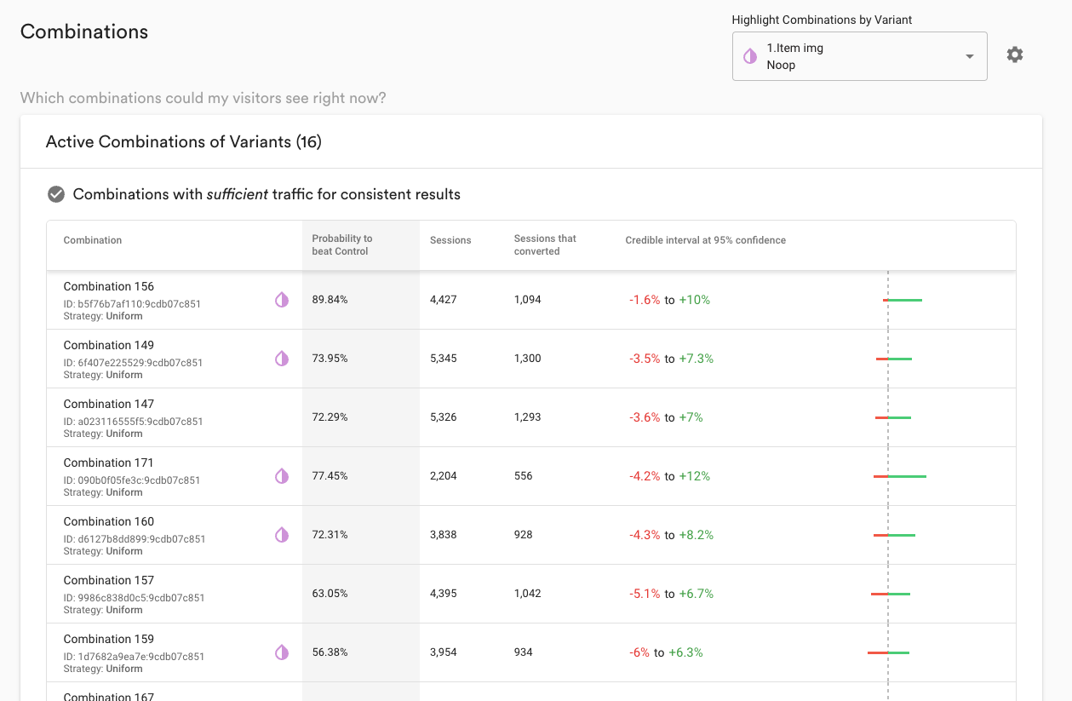
Task: Click the Combinations page title
Action: [x=84, y=32]
